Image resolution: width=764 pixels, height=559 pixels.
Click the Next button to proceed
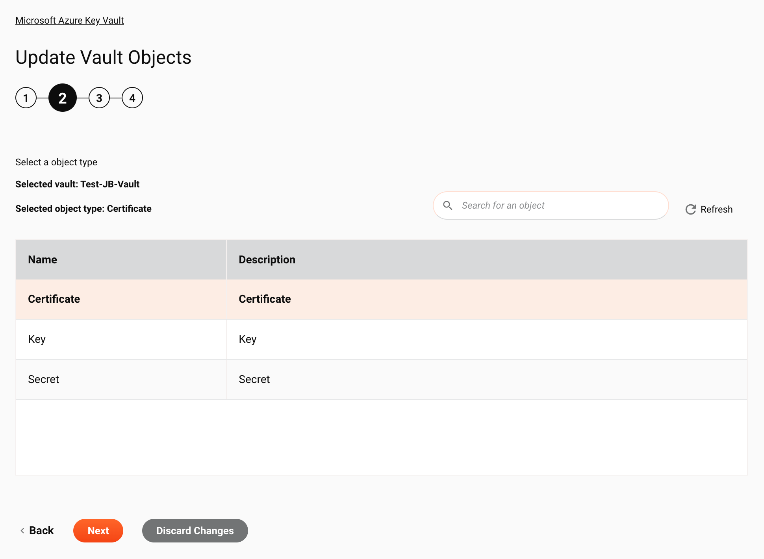coord(98,531)
